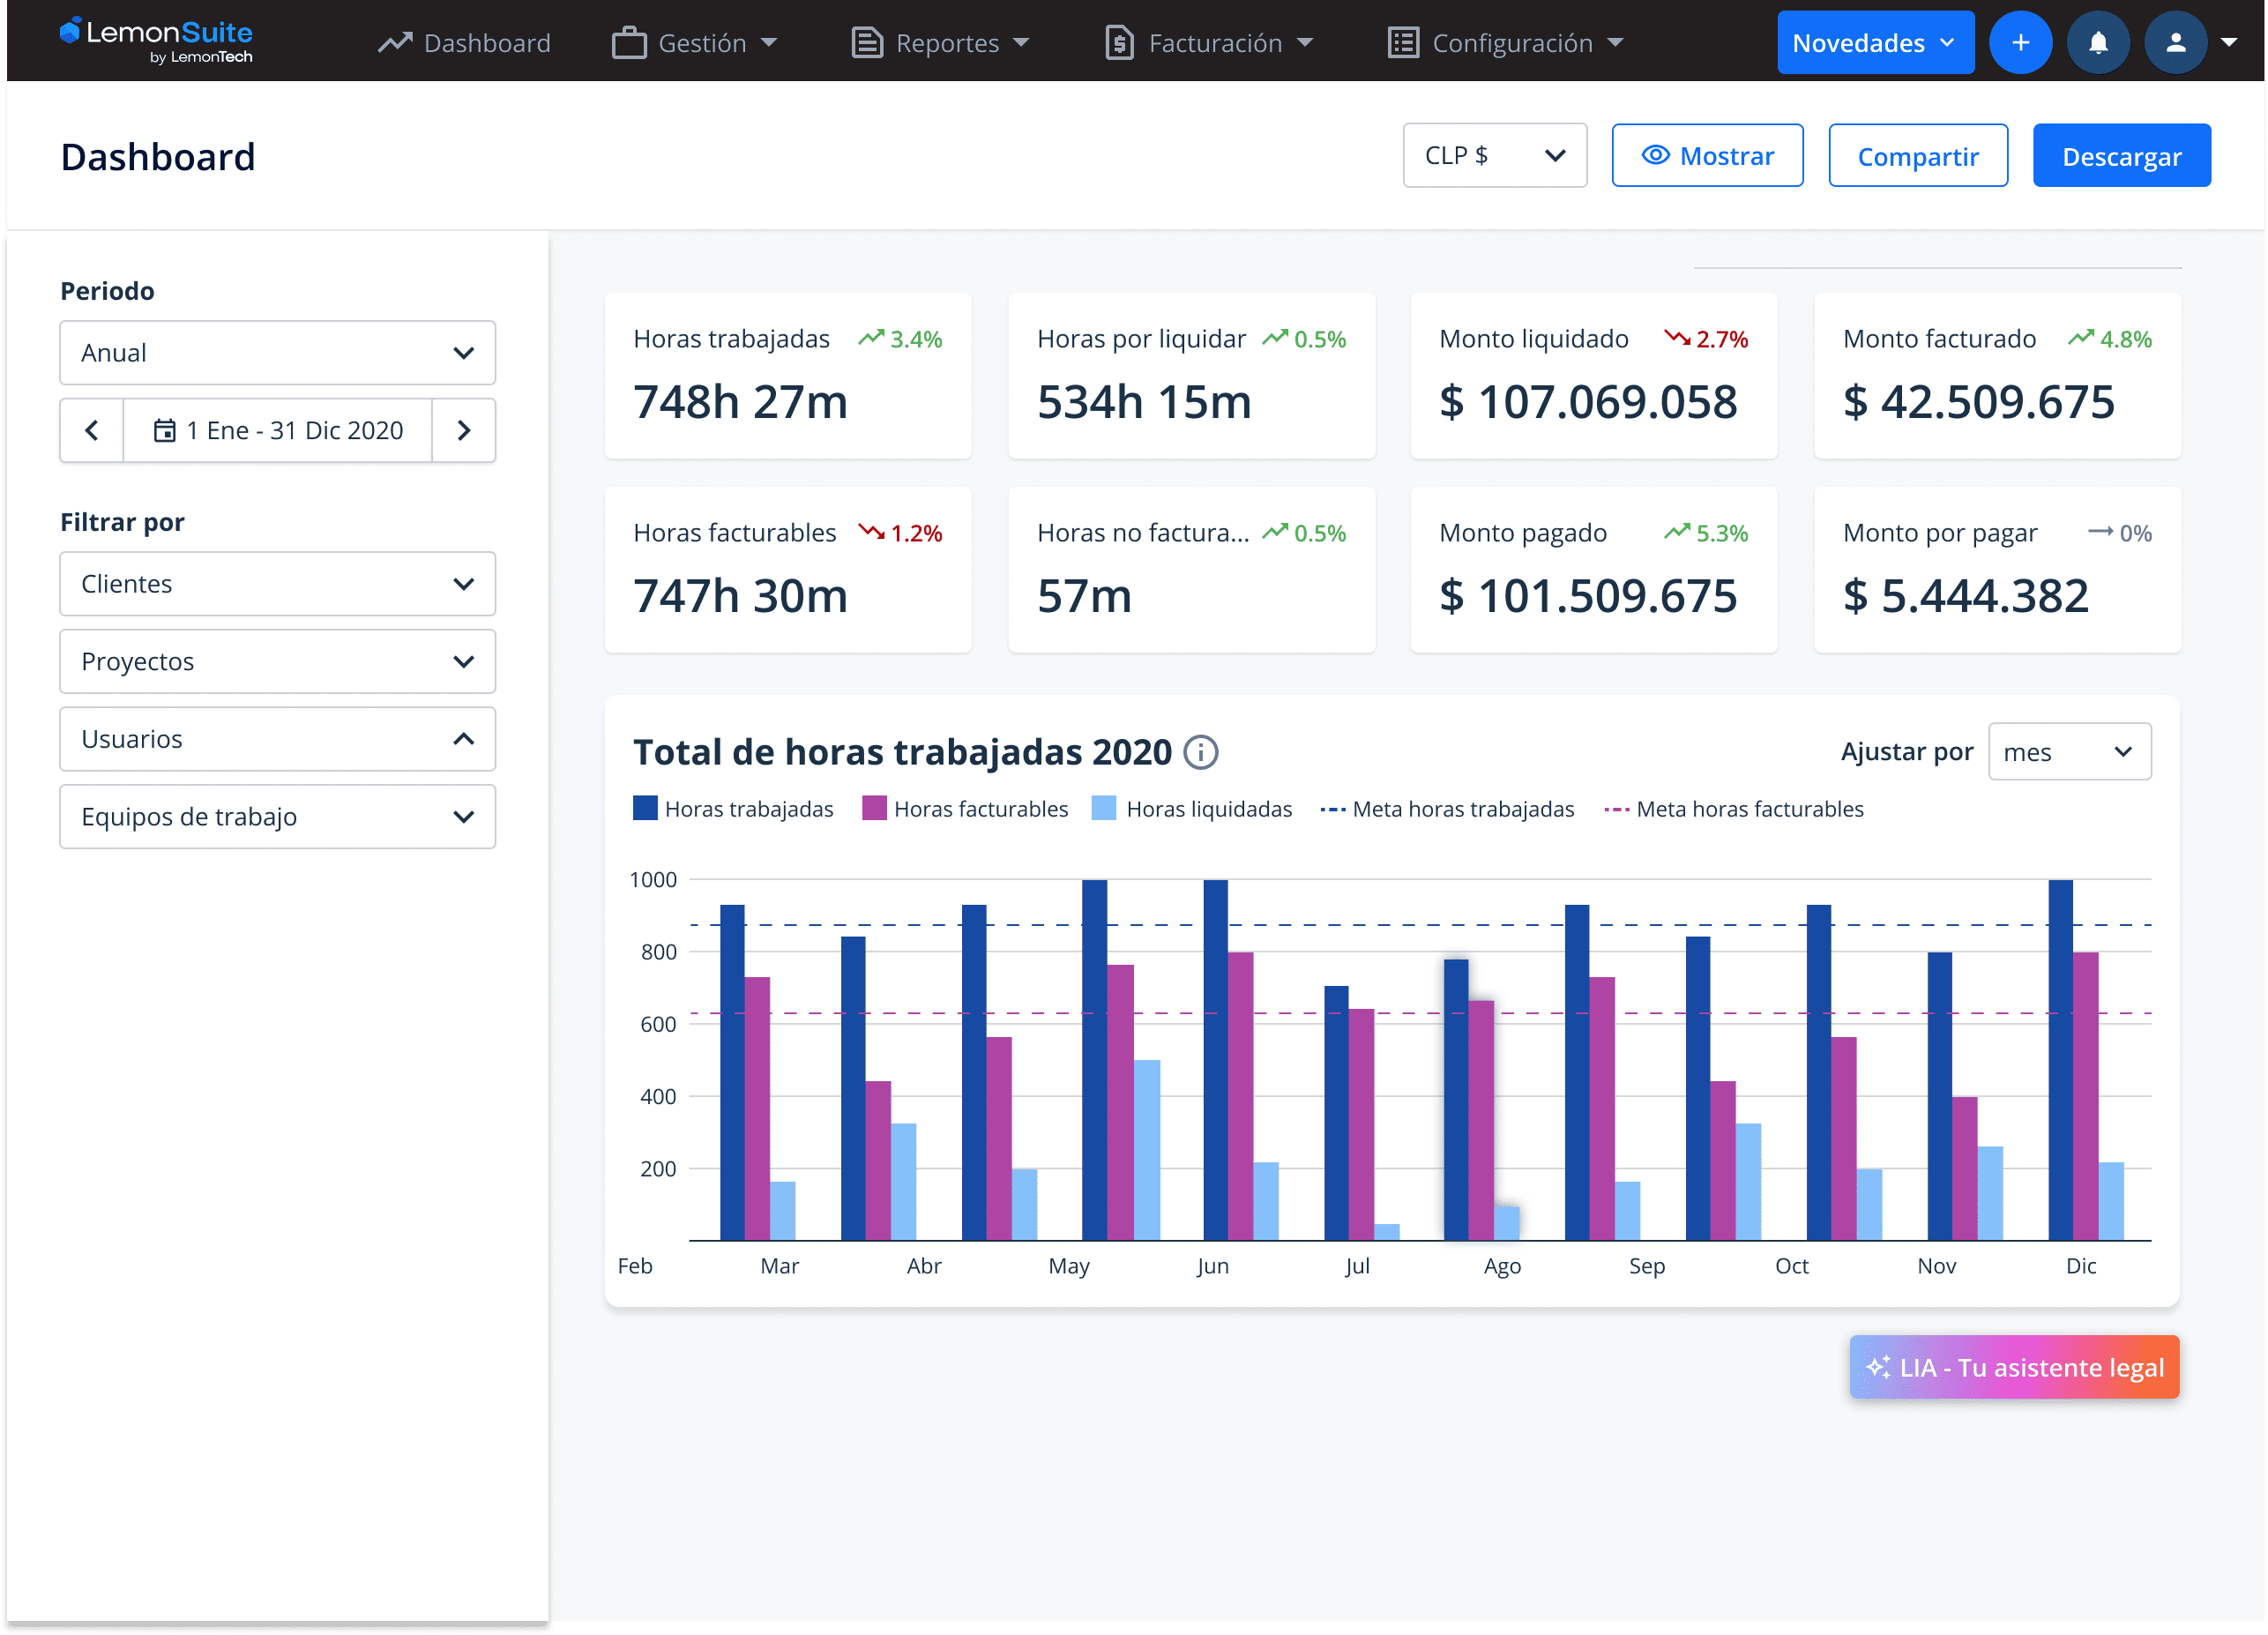Open notifications bell icon
This screenshot has height=1635, width=2268.
pyautogui.click(x=2098, y=43)
